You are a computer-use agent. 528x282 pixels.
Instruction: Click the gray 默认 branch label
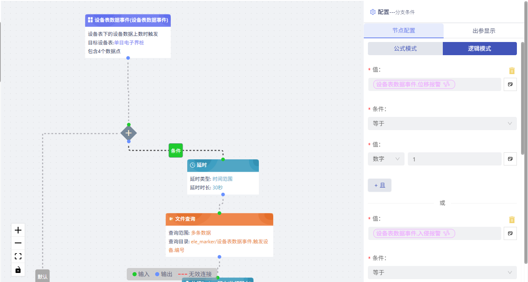(42, 276)
